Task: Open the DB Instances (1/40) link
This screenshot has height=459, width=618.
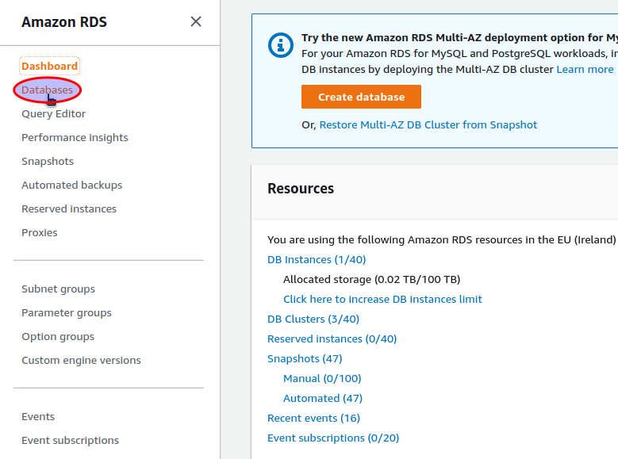Action: (x=317, y=260)
